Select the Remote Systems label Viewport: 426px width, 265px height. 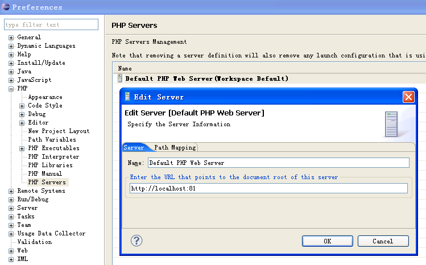41,191
